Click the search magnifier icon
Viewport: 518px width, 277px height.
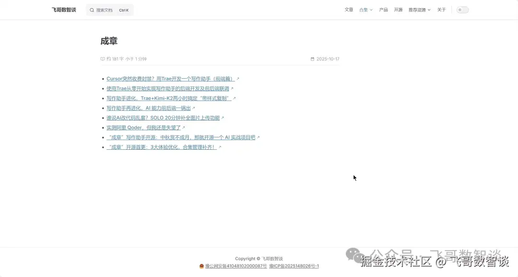[x=92, y=10]
